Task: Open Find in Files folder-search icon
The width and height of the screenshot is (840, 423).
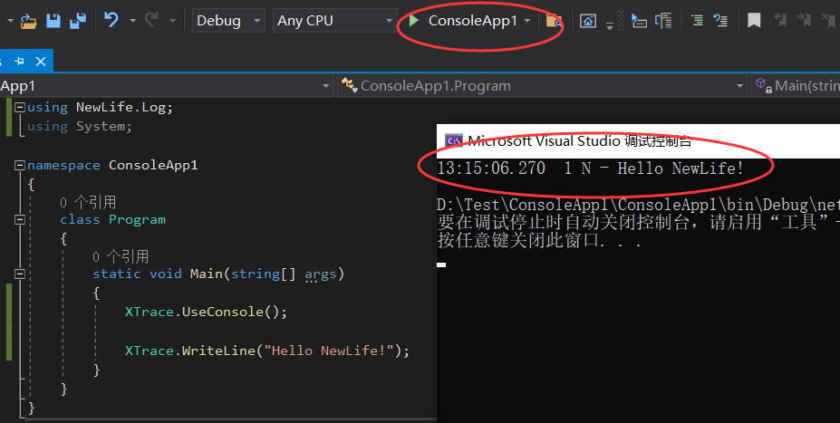Action: pyautogui.click(x=554, y=21)
